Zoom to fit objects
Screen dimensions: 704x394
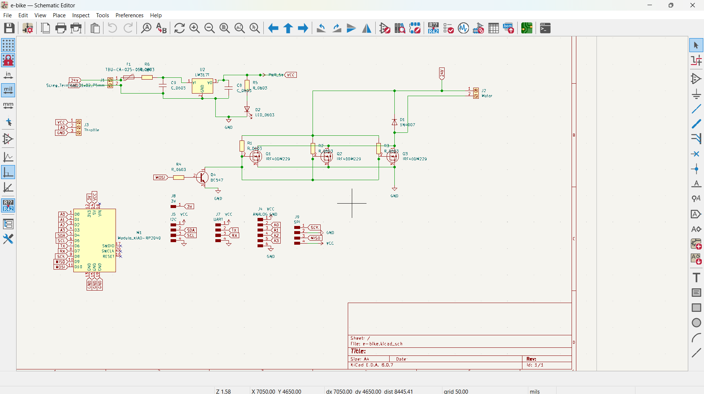click(x=240, y=28)
